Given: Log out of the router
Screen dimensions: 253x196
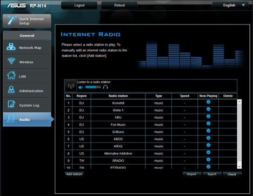Looking at the screenshot, I should (79, 5).
